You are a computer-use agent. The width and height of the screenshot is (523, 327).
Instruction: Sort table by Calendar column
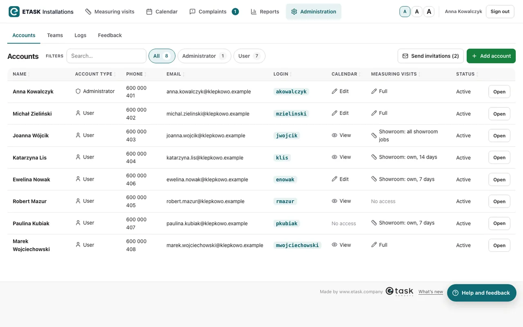coord(346,74)
